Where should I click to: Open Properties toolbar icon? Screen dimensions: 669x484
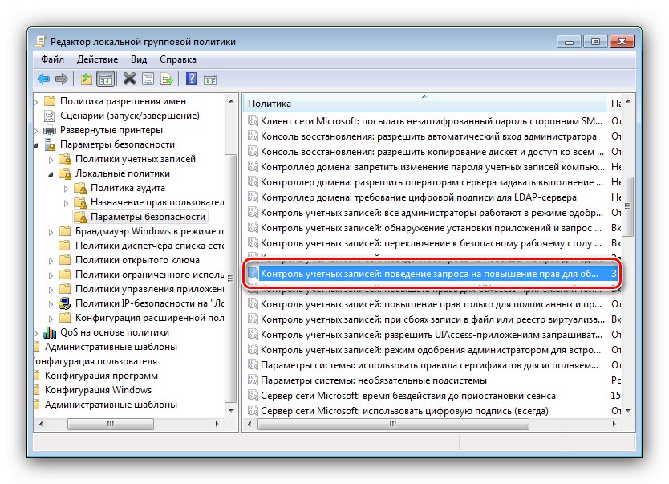pos(148,79)
